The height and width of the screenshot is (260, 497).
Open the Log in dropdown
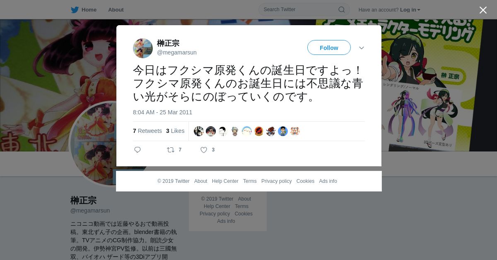click(410, 10)
